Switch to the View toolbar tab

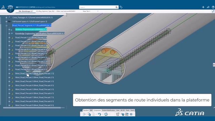pyautogui.click(x=118, y=110)
